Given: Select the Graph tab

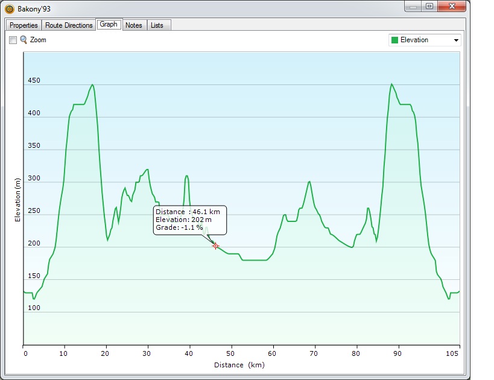Looking at the screenshot, I should click(109, 25).
